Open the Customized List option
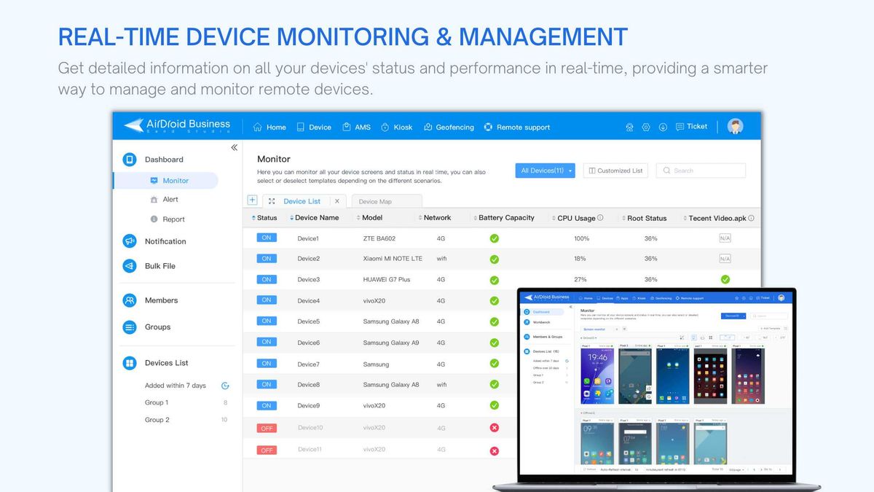This screenshot has height=492, width=874. pyautogui.click(x=615, y=170)
